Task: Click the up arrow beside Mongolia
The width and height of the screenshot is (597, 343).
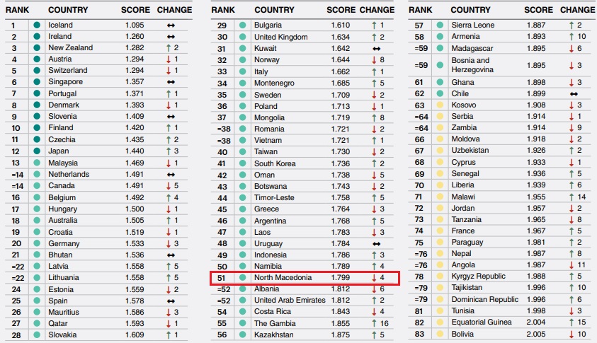Action: [x=374, y=118]
